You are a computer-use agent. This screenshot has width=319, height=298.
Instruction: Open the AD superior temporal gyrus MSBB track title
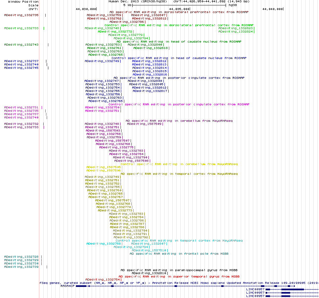[x=179, y=277]
